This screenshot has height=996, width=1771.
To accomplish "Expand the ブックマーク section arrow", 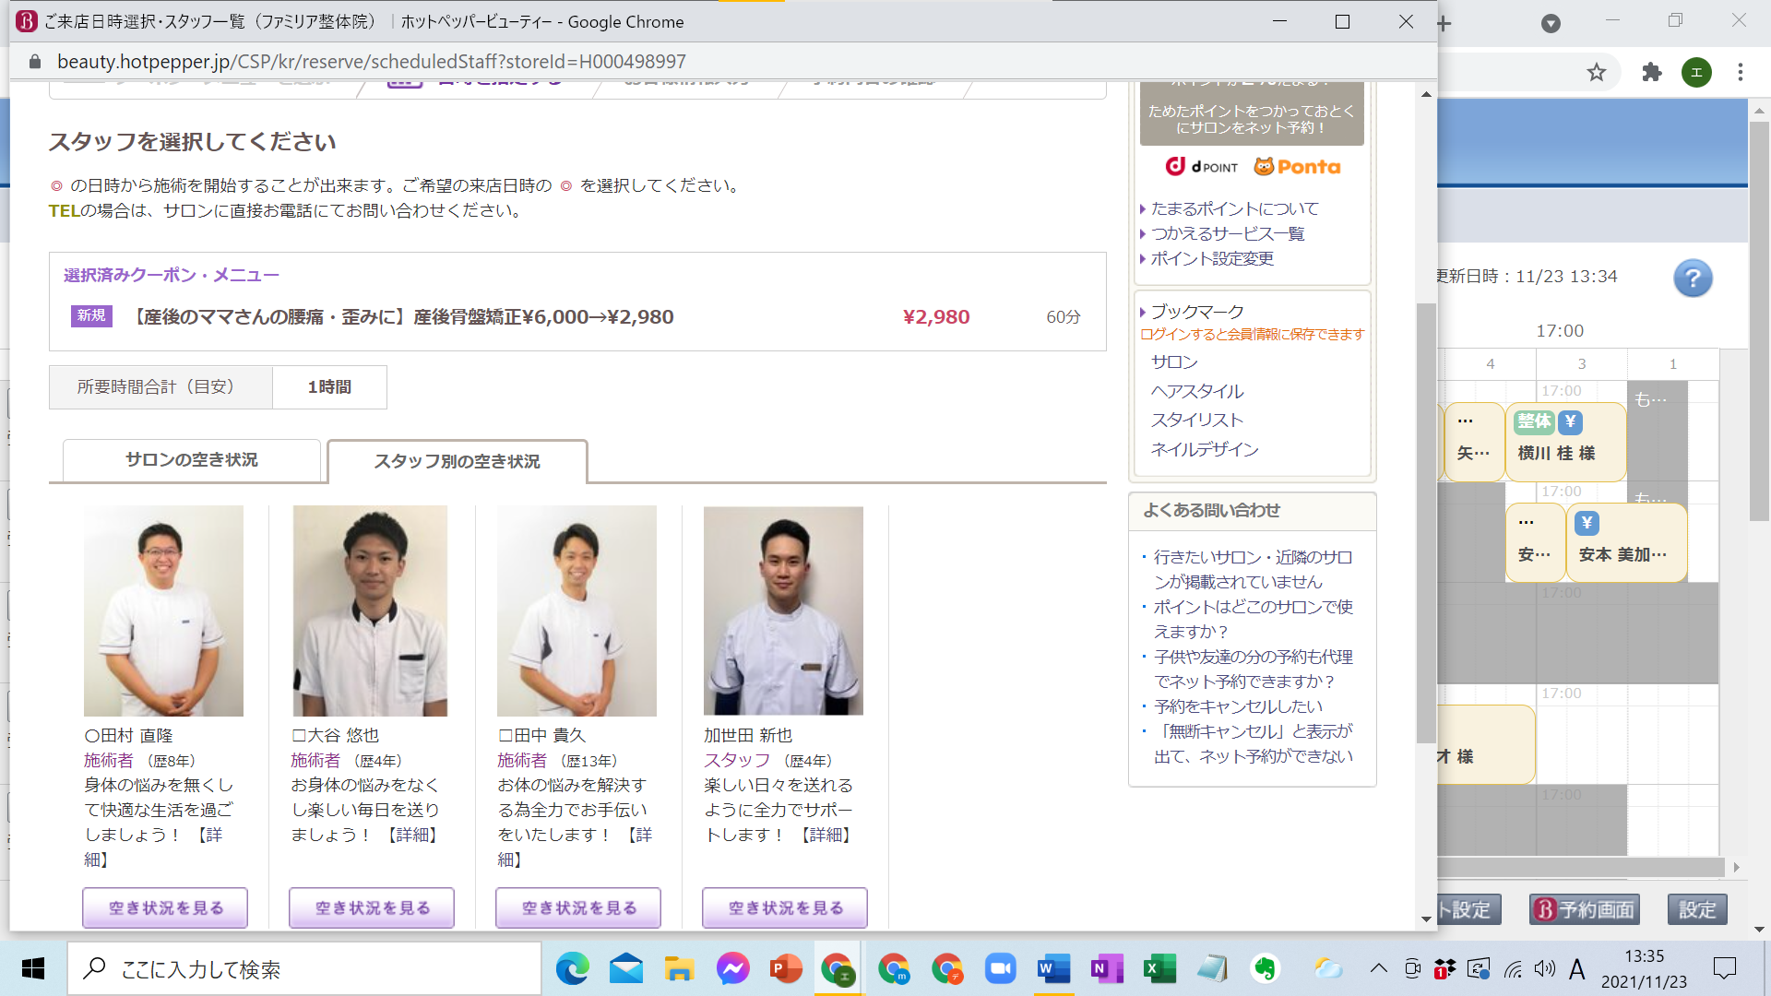I will tap(1143, 313).
